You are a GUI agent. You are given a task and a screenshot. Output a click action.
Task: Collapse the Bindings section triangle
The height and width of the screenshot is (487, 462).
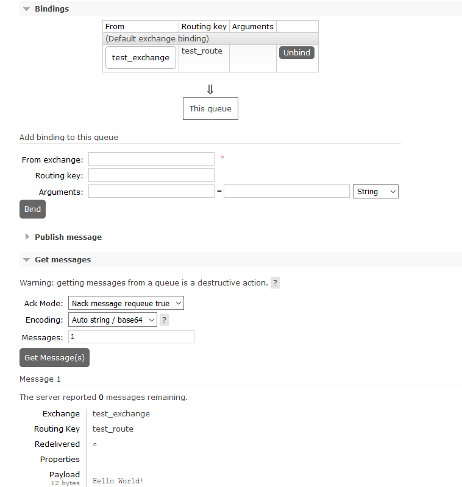tap(27, 9)
